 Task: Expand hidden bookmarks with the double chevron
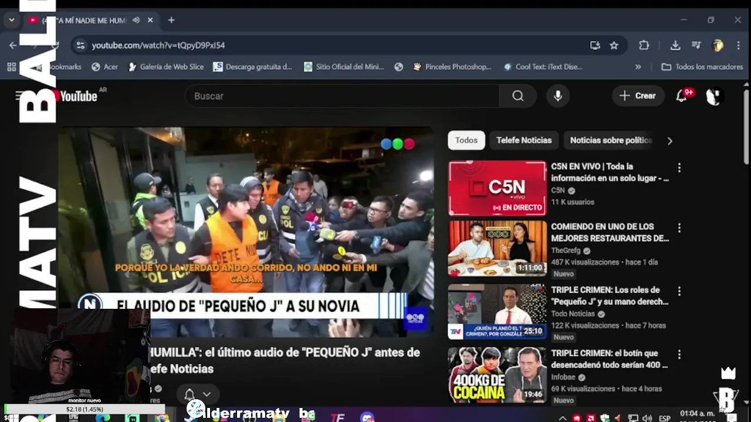[x=638, y=67]
